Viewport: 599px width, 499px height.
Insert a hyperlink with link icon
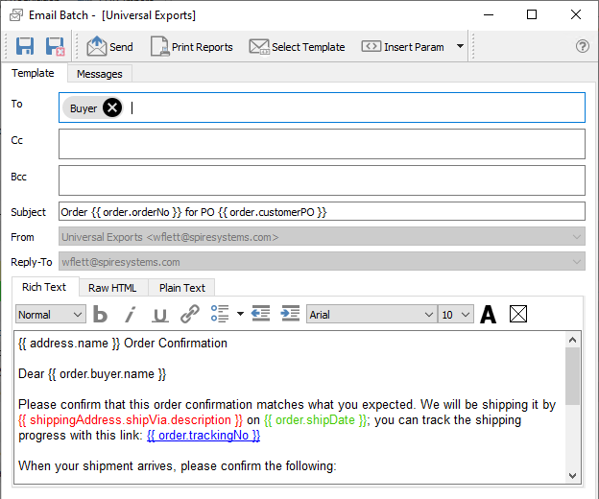(190, 314)
